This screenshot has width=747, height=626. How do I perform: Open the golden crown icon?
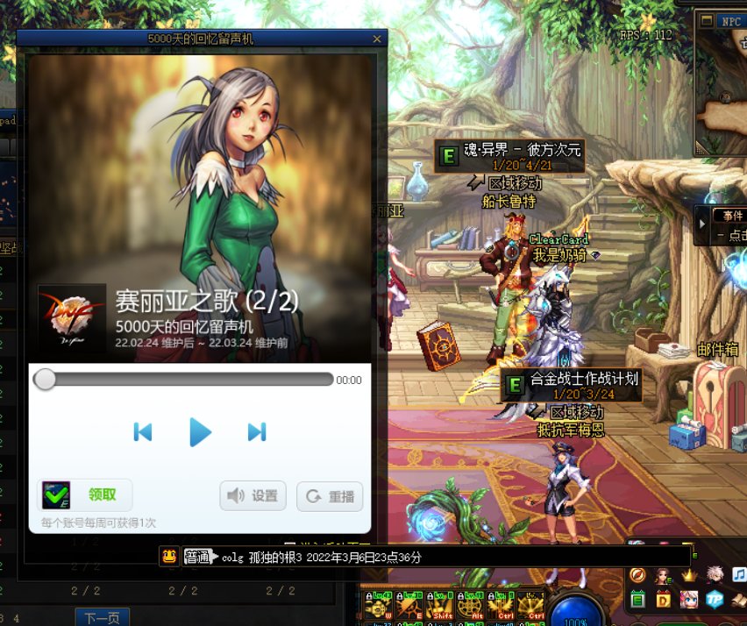(x=689, y=575)
